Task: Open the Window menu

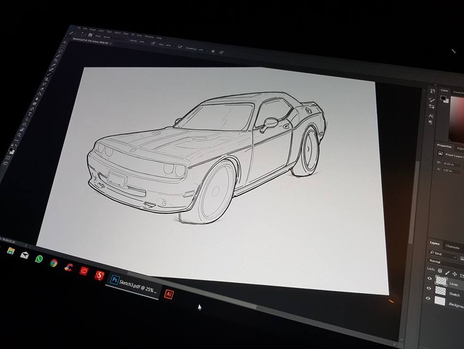Action: pos(149,37)
